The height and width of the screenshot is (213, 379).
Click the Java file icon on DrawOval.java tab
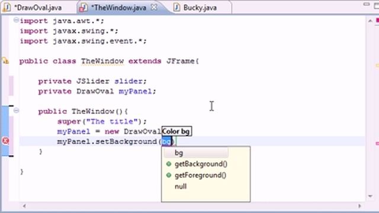[7, 8]
